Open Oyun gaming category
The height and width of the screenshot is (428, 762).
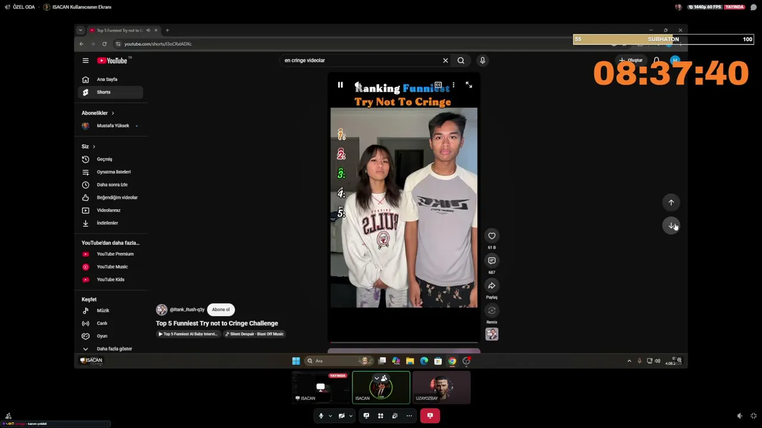pos(110,336)
